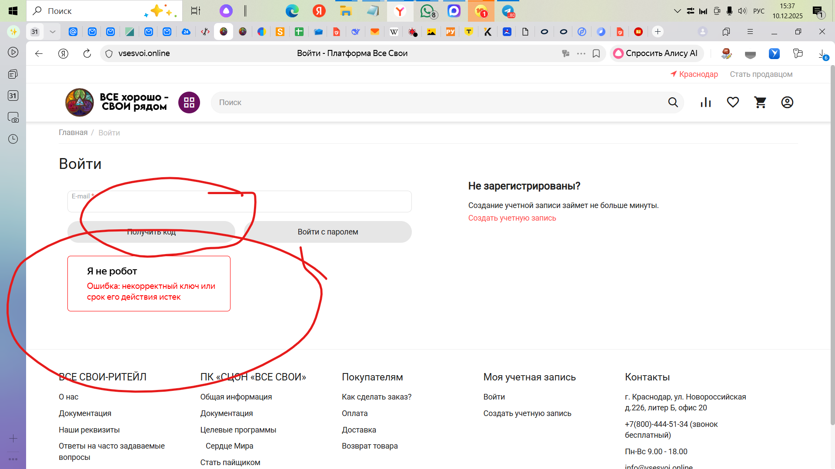This screenshot has height=469, width=835.
Task: Click Спросить Алису AI button
Action: point(657,53)
